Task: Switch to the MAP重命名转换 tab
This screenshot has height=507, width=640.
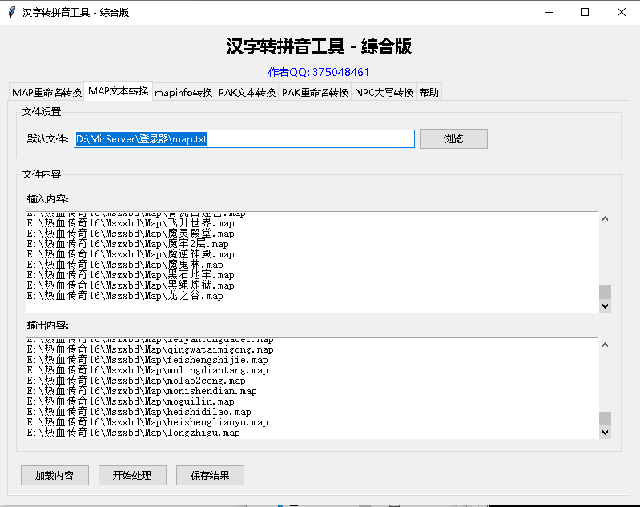Action: click(x=46, y=92)
